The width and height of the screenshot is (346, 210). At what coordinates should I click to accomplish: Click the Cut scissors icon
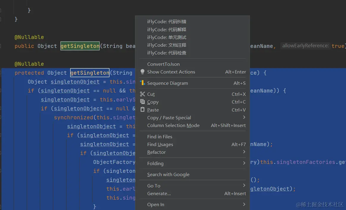click(x=143, y=94)
